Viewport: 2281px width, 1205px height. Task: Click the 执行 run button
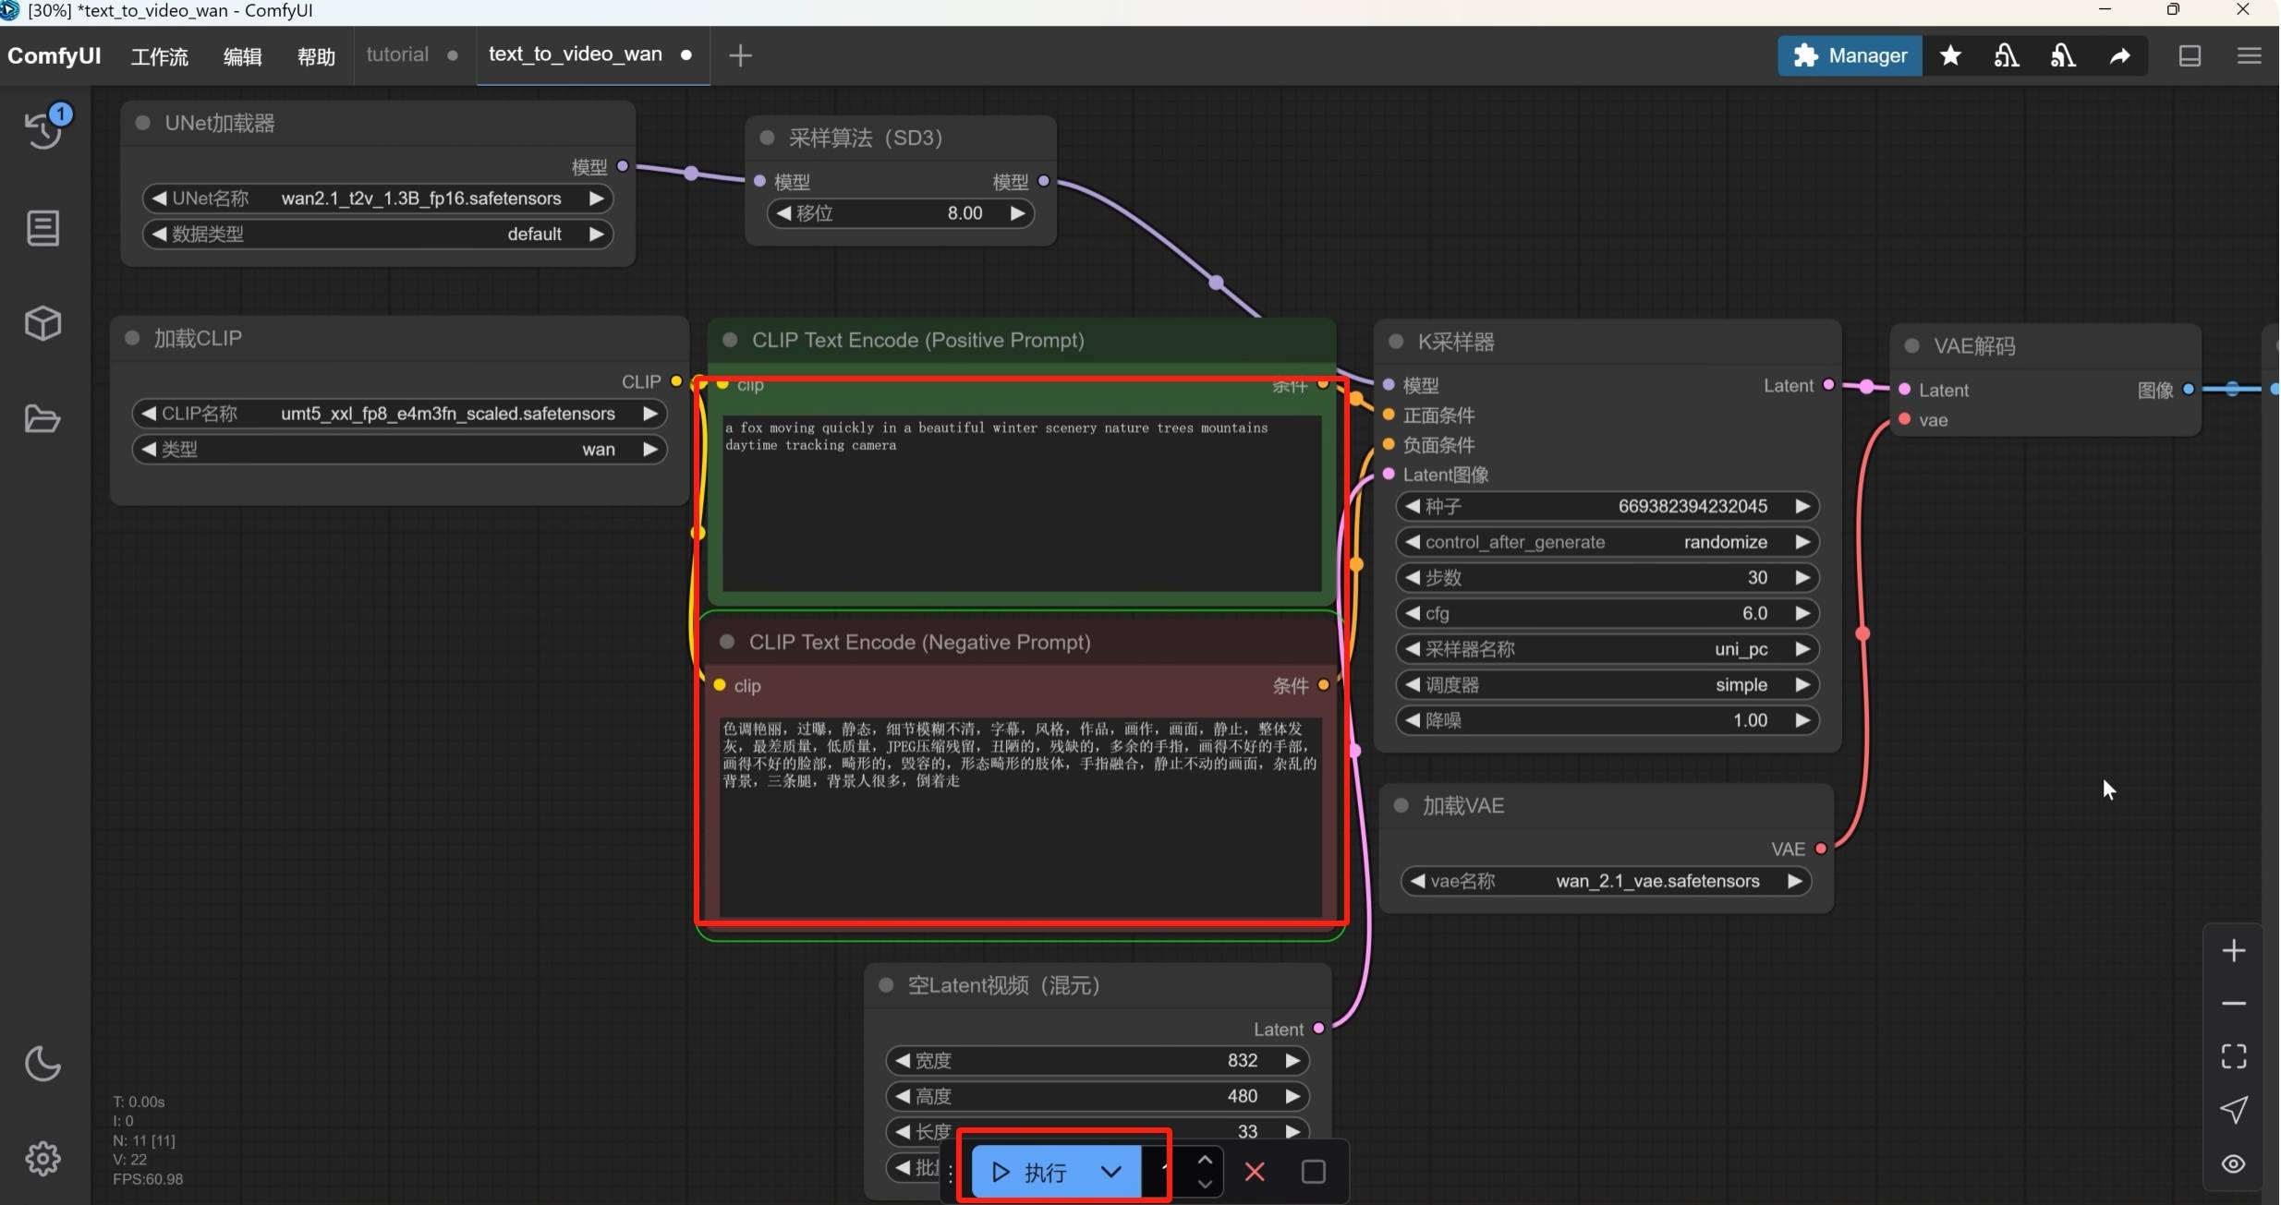click(1028, 1173)
